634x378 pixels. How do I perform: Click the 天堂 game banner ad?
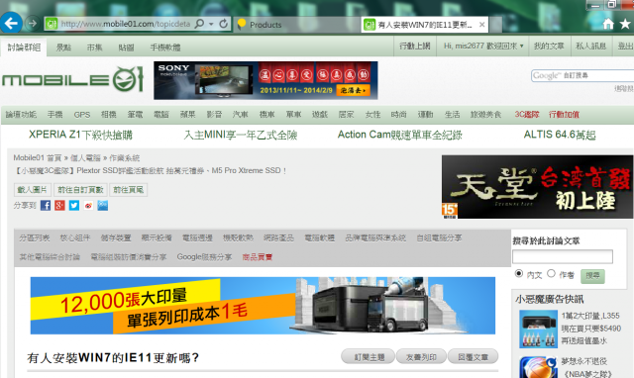coord(537,187)
